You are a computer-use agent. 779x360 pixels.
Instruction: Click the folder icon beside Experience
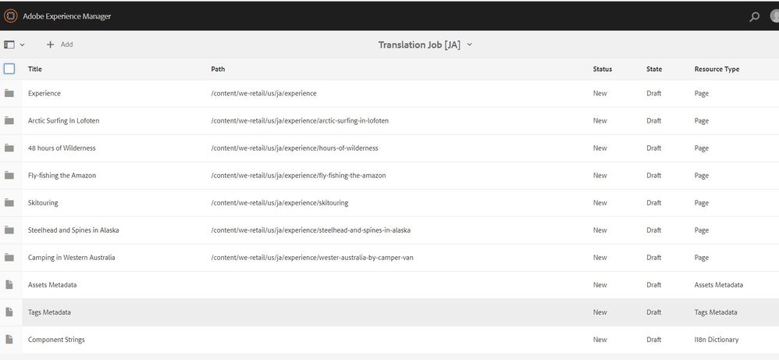click(9, 94)
